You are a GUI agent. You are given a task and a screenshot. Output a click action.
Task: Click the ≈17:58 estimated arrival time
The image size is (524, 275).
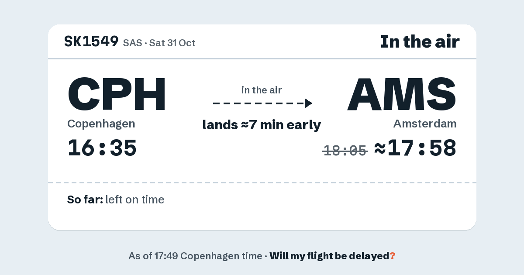click(415, 148)
